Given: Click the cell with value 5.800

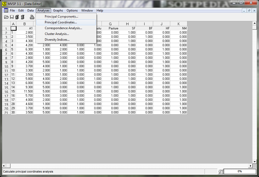Looking at the screenshot, I should click(25, 79).
